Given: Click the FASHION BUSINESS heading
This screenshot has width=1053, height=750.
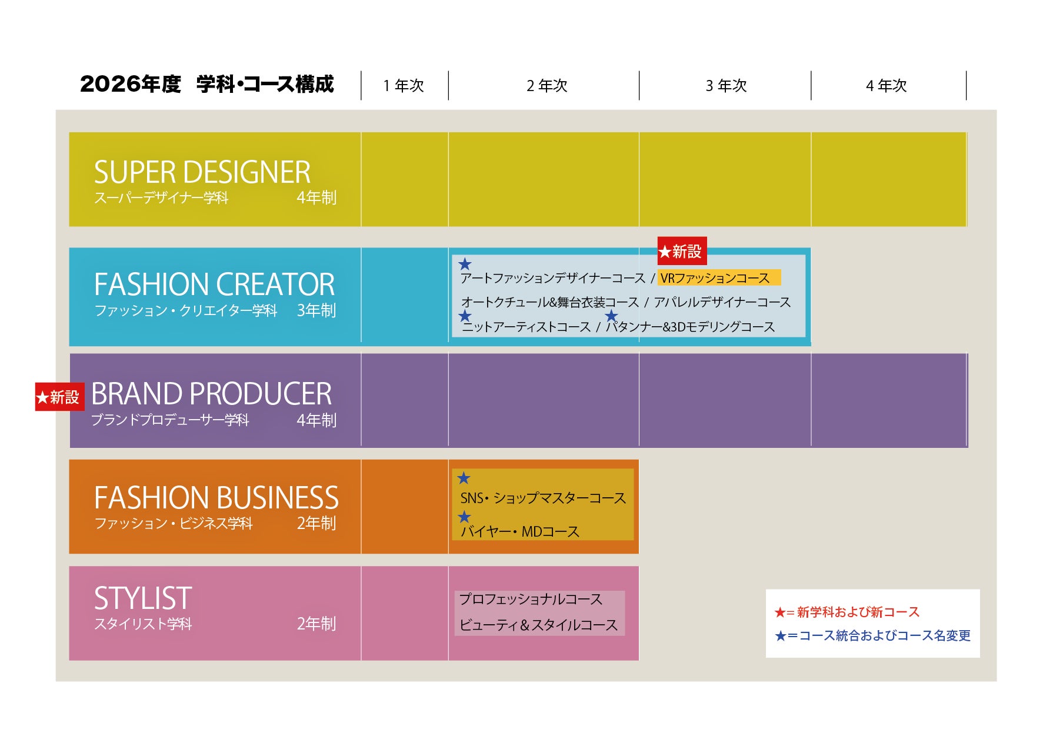Looking at the screenshot, I should [x=216, y=498].
